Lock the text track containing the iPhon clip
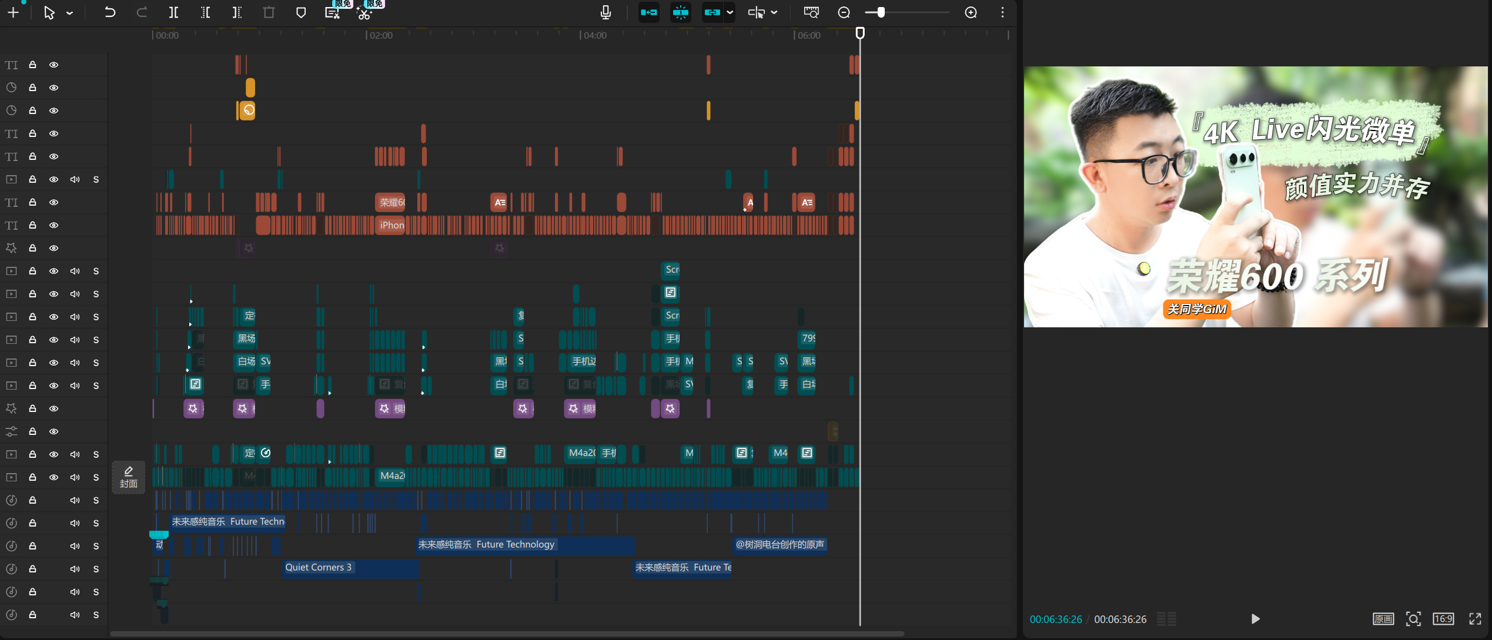The width and height of the screenshot is (1492, 640). (x=33, y=225)
